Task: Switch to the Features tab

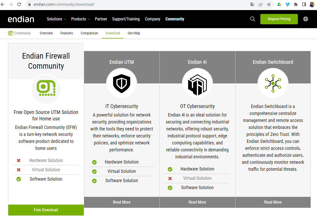Action: (x=67, y=33)
